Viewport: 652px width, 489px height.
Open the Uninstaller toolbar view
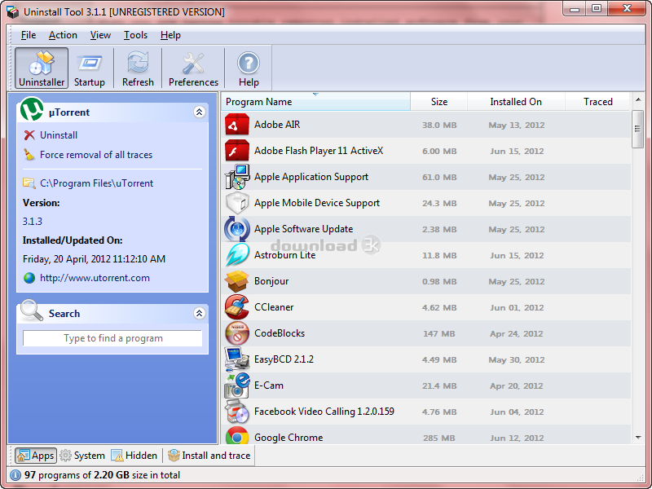pyautogui.click(x=42, y=68)
